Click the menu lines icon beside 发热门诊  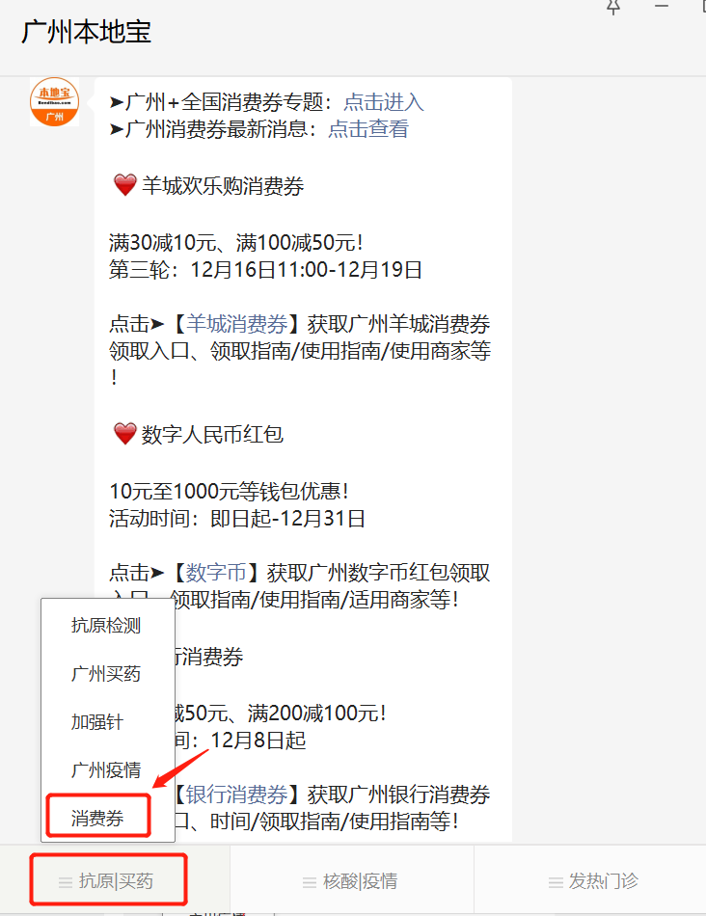556,882
